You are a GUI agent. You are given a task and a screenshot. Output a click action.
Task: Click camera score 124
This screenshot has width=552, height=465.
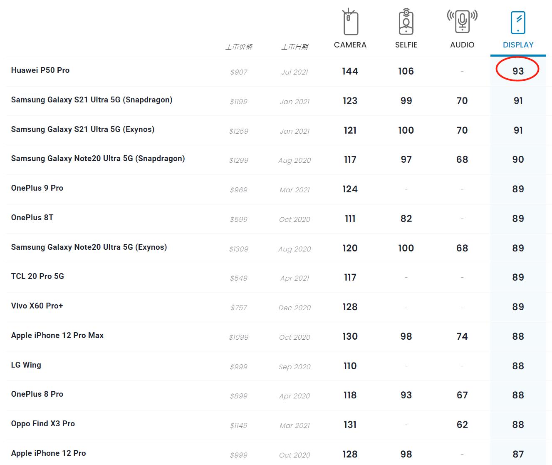350,189
